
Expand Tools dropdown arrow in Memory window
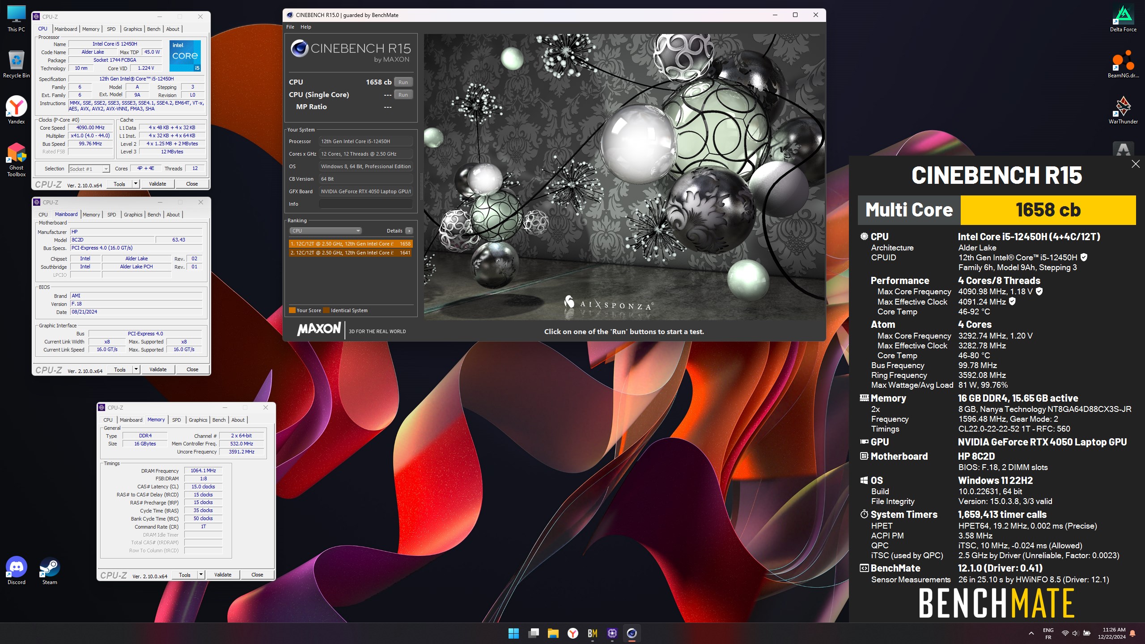point(201,575)
